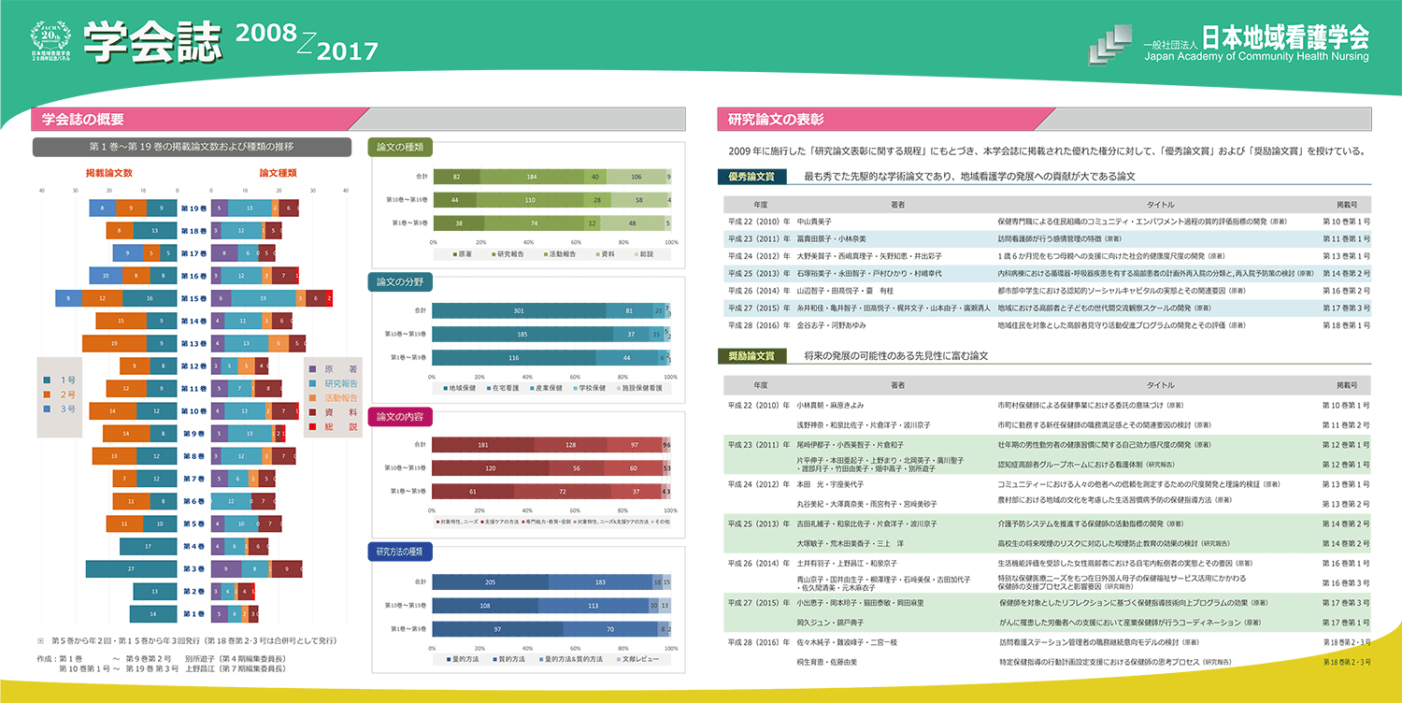The width and height of the screenshot is (1402, 703).
Task: Click the red 総説 legend marker
Action: tap(313, 426)
